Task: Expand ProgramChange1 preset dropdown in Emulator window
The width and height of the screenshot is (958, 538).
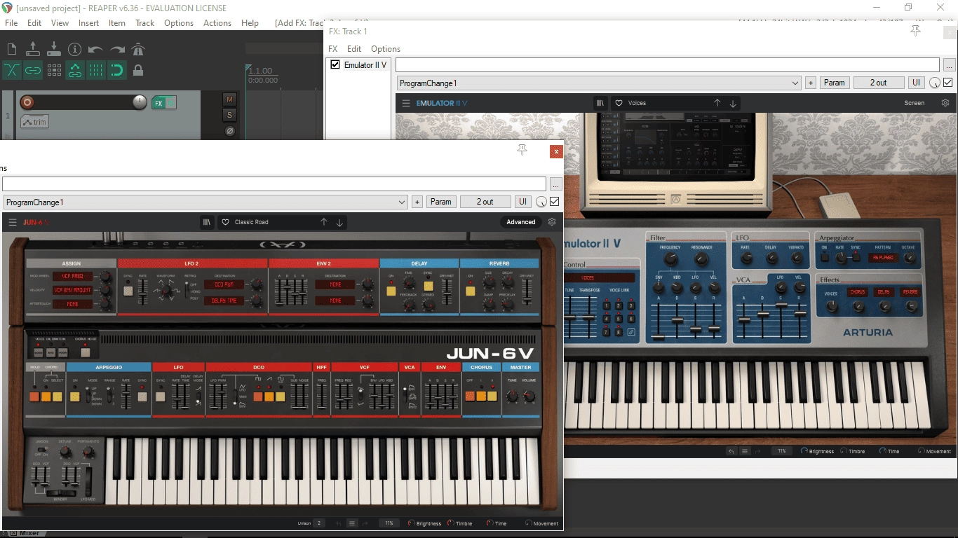Action: coord(795,83)
